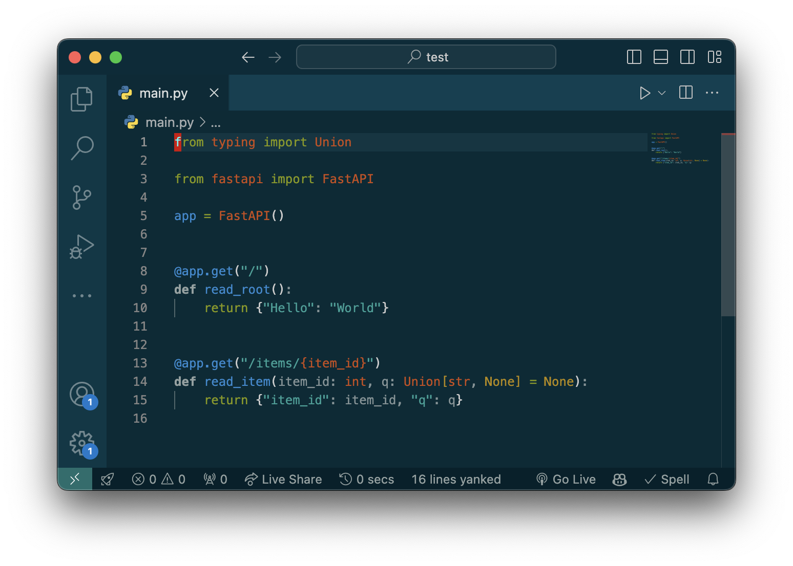Click the remote window indicator icon
Viewport: 793px width, 566px height.
(75, 479)
